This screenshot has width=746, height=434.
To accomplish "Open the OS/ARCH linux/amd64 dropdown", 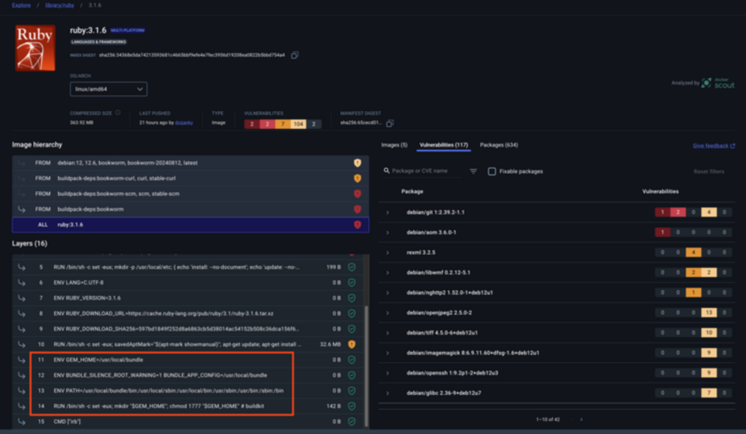I will (108, 90).
